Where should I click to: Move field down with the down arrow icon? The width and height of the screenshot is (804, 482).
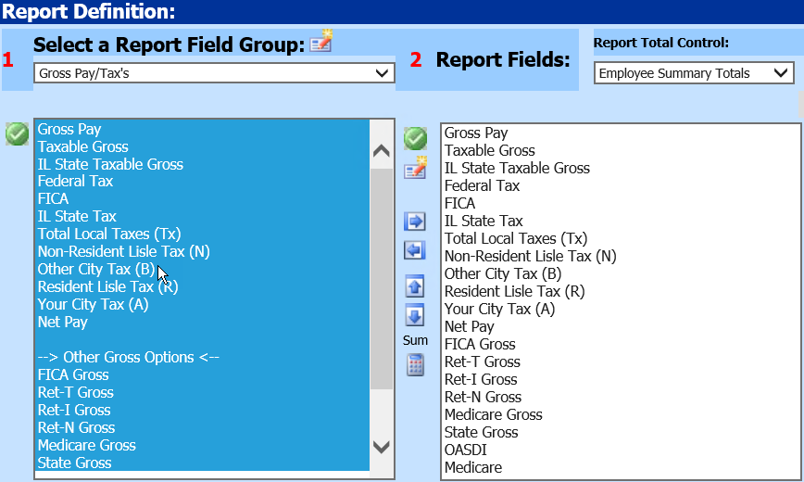pyautogui.click(x=415, y=315)
